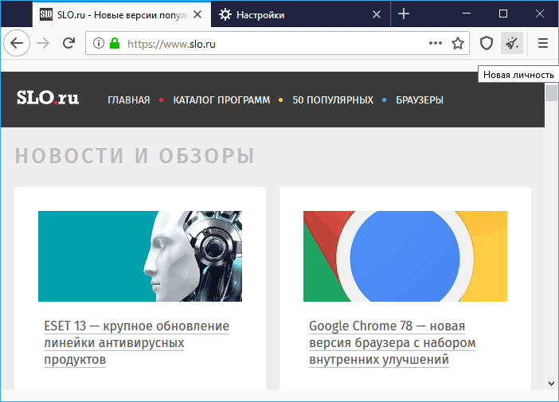The height and width of the screenshot is (402, 559).
Task: Bookmark this page with the star icon
Action: pos(458,43)
